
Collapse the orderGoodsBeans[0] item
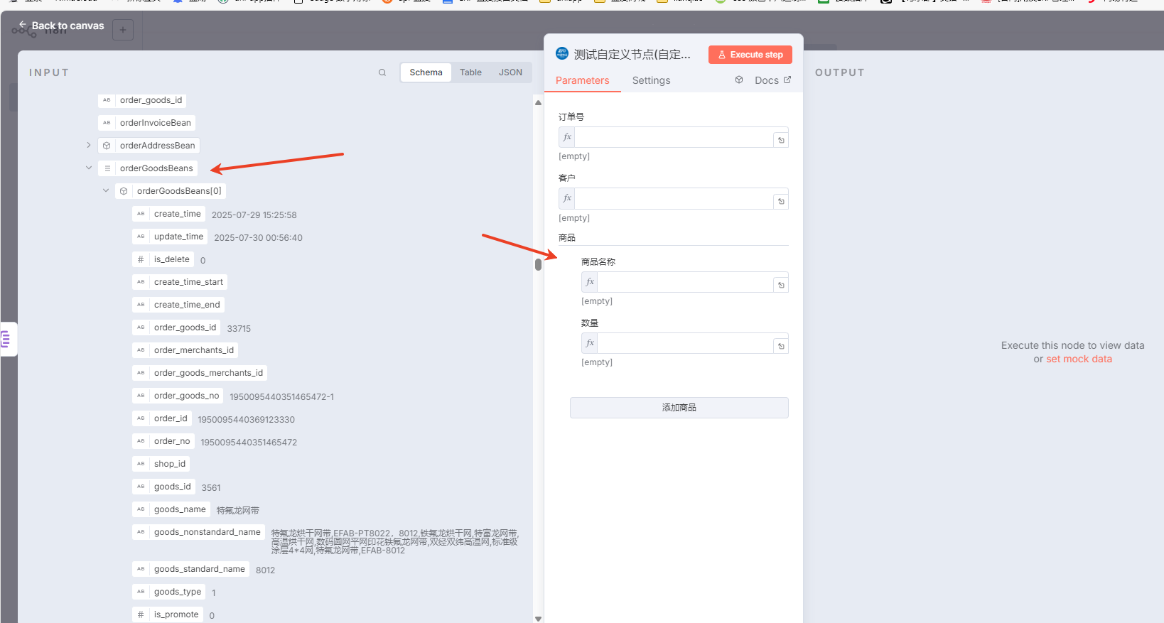pos(106,190)
